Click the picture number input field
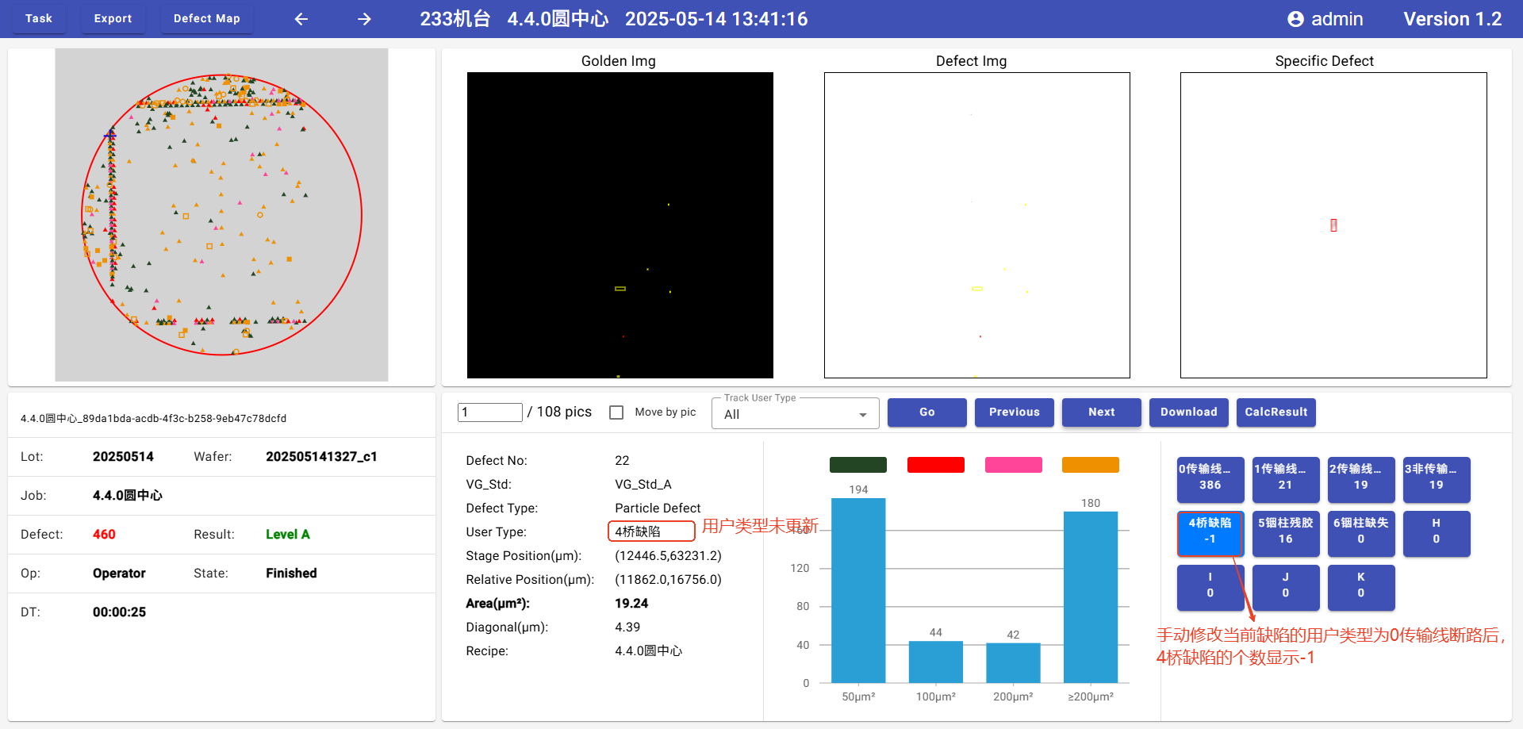This screenshot has width=1523, height=729. point(490,412)
